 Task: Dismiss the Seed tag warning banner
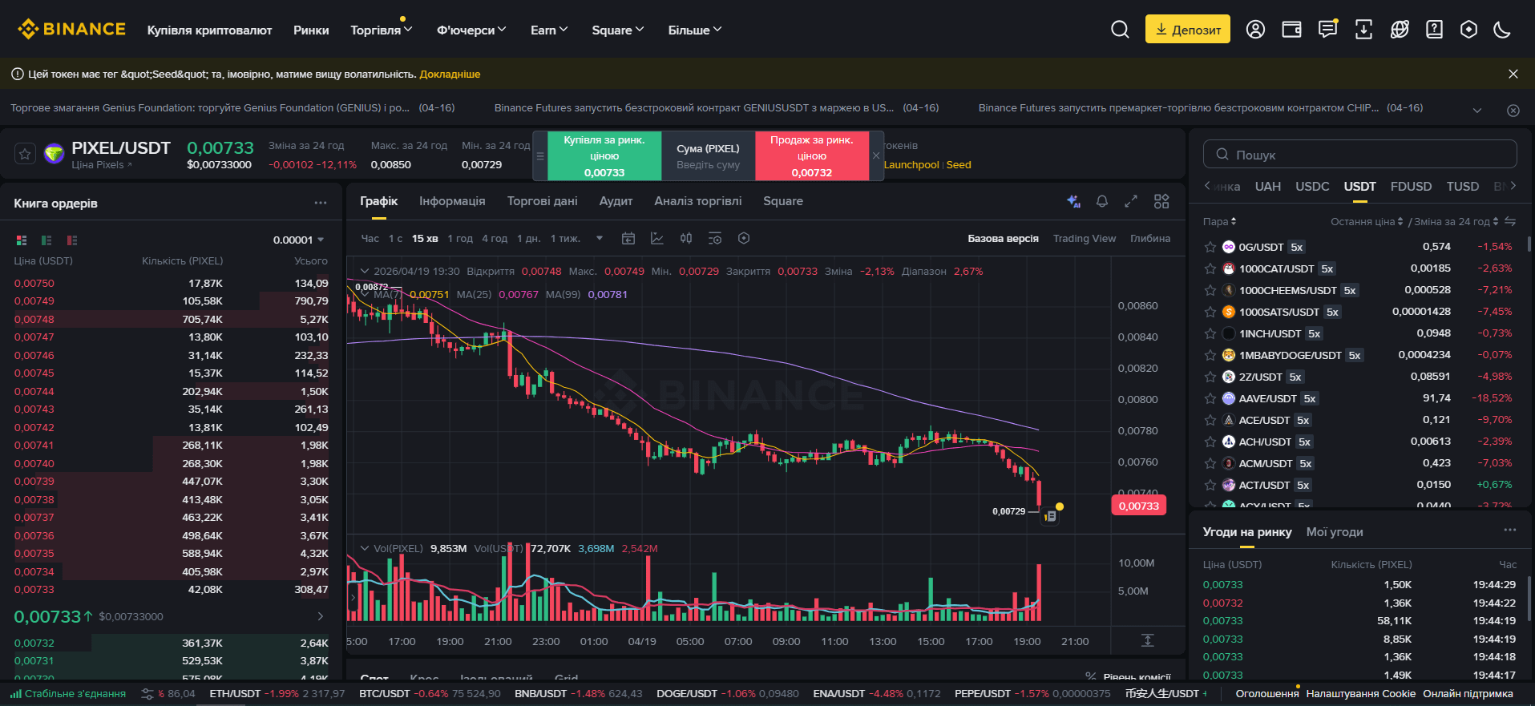pyautogui.click(x=1513, y=74)
